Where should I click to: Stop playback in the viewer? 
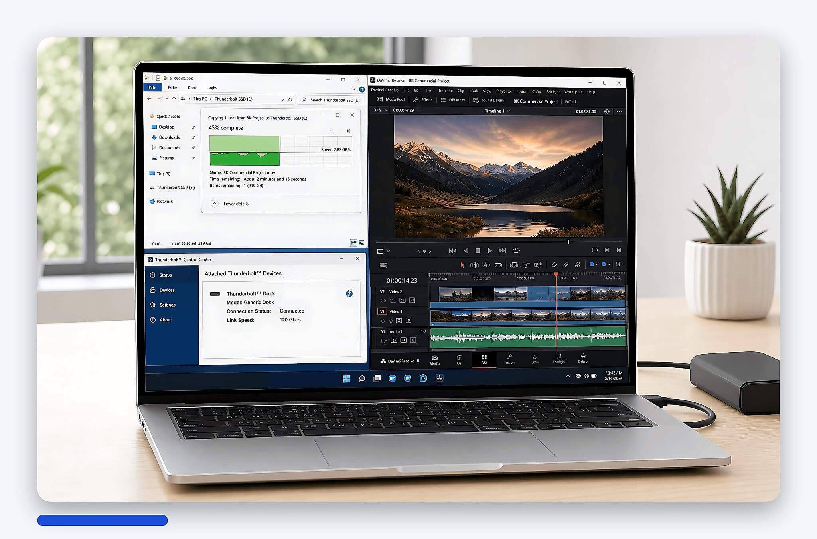coord(478,250)
